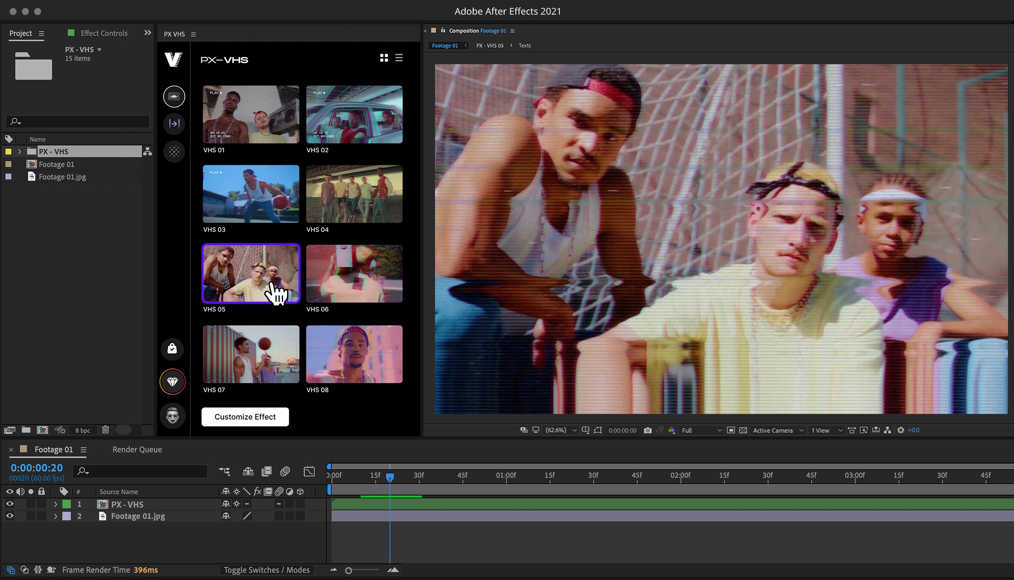The width and height of the screenshot is (1014, 580).
Task: Expand the PX - VHS folder in Project panel
Action: (19, 152)
